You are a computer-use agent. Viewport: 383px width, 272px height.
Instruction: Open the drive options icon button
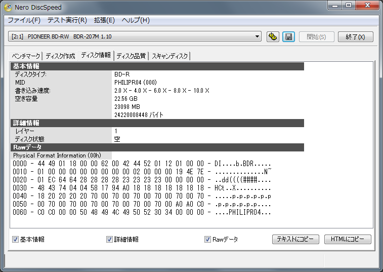[273, 36]
